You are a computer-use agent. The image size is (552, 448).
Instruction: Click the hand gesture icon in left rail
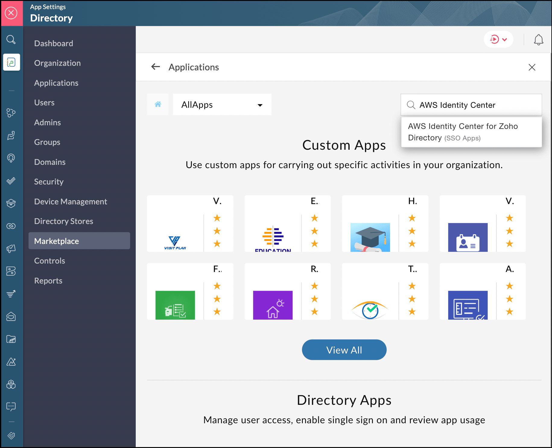click(x=11, y=136)
